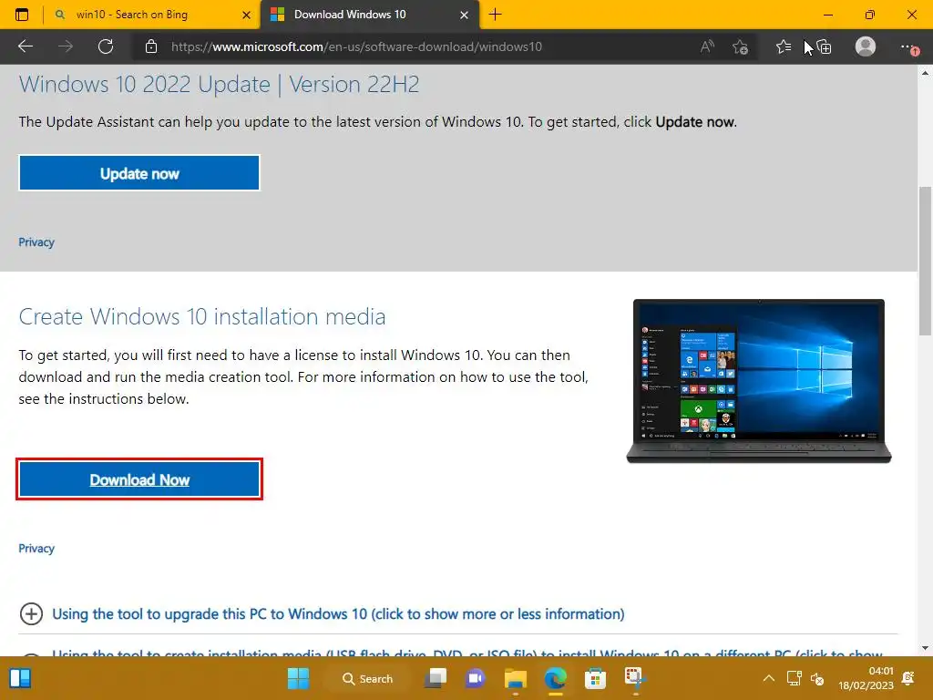Add this page to favorites
This screenshot has width=933, height=700.
point(740,46)
